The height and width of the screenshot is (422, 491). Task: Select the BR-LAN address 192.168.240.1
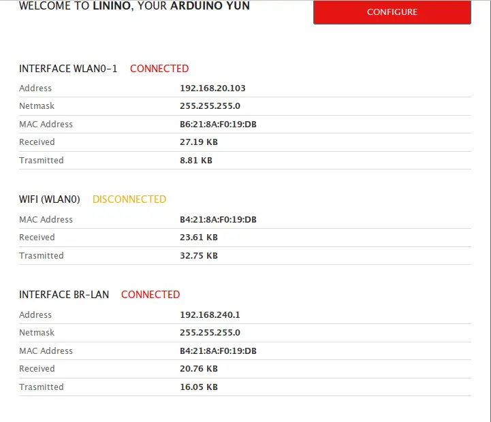click(x=210, y=315)
